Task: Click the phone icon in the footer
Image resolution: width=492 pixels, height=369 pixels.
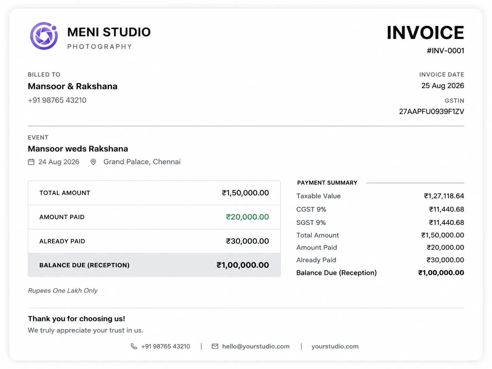Action: click(134, 346)
